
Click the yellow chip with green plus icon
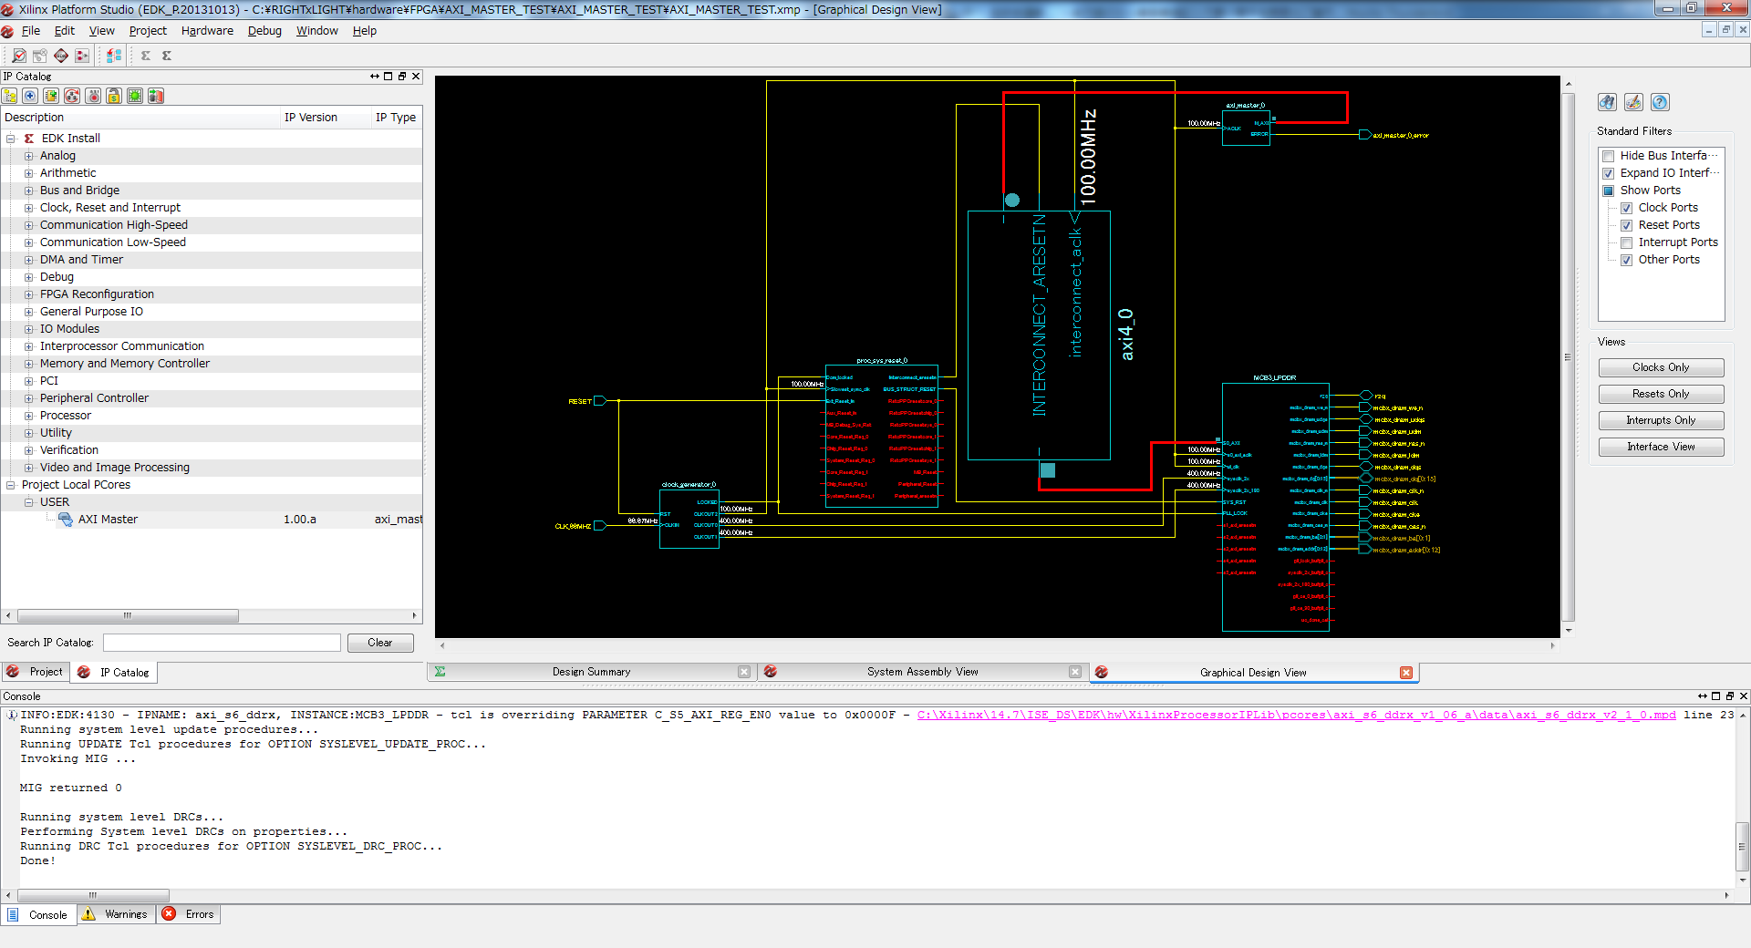pyautogui.click(x=51, y=96)
